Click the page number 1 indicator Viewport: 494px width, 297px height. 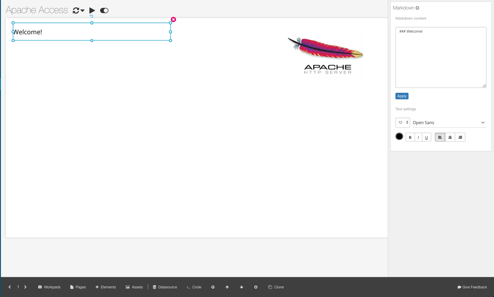click(18, 287)
